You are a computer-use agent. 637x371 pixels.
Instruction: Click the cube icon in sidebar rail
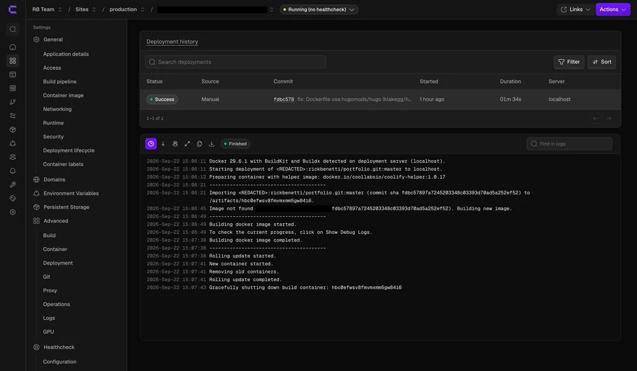13,129
